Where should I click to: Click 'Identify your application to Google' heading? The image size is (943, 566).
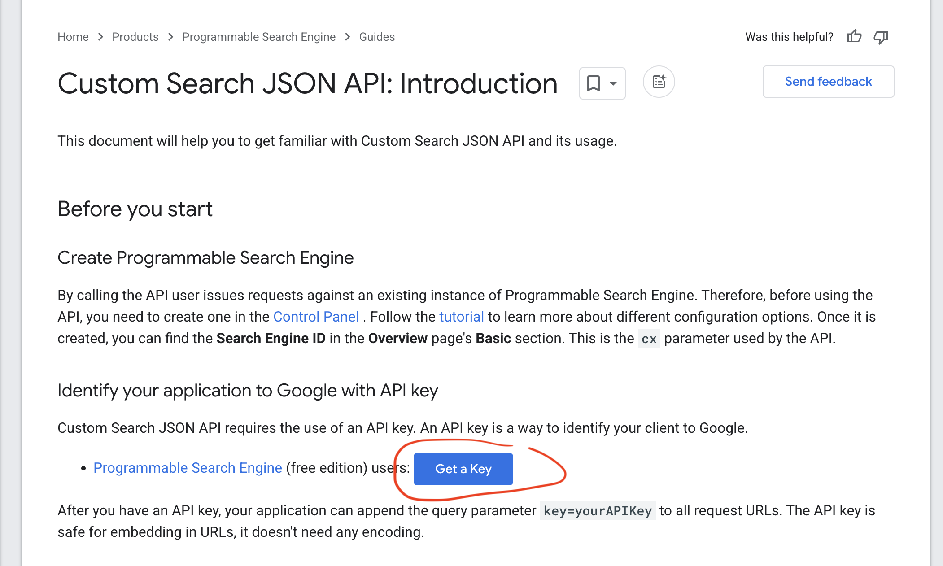coord(248,391)
